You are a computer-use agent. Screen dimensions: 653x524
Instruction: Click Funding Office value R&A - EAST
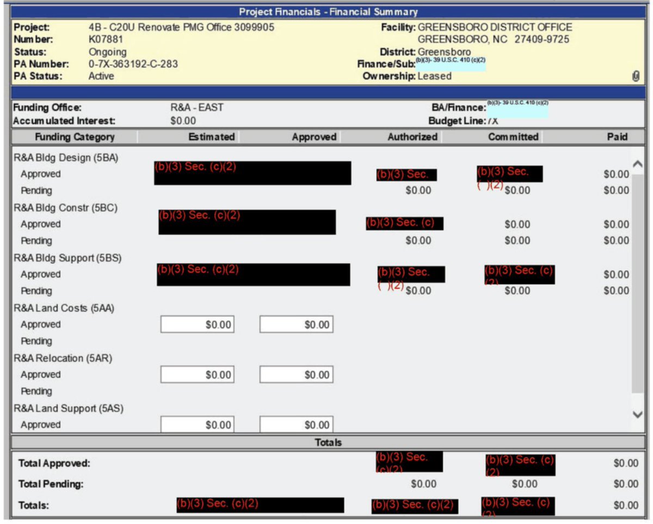coord(197,108)
